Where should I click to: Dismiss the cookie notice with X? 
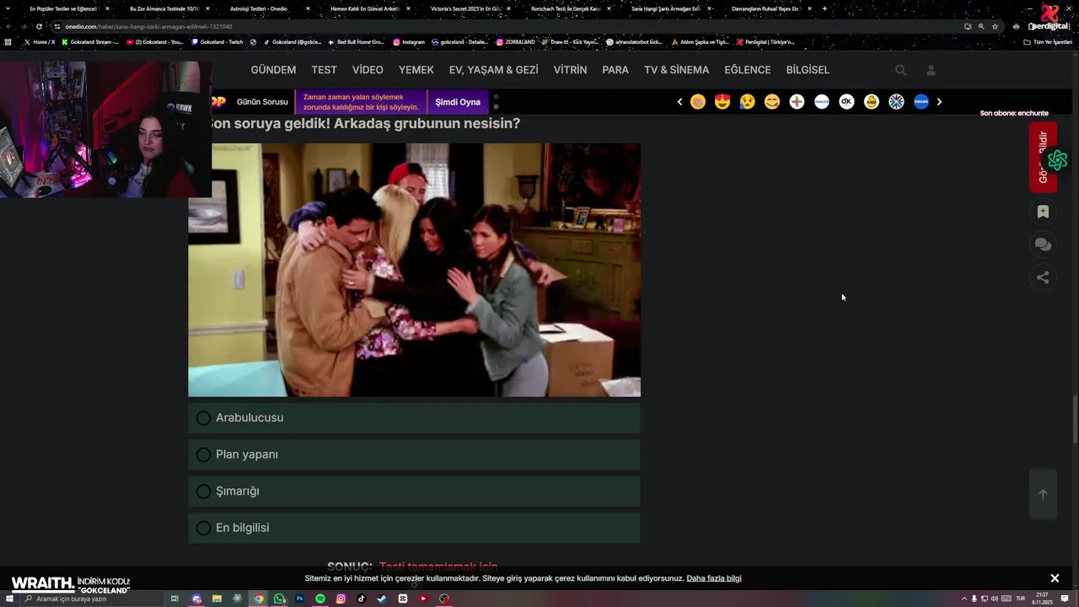point(1055,578)
